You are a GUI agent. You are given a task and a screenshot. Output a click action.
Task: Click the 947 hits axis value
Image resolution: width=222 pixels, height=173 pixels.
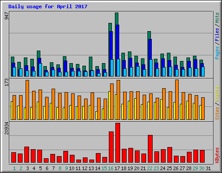(7, 16)
